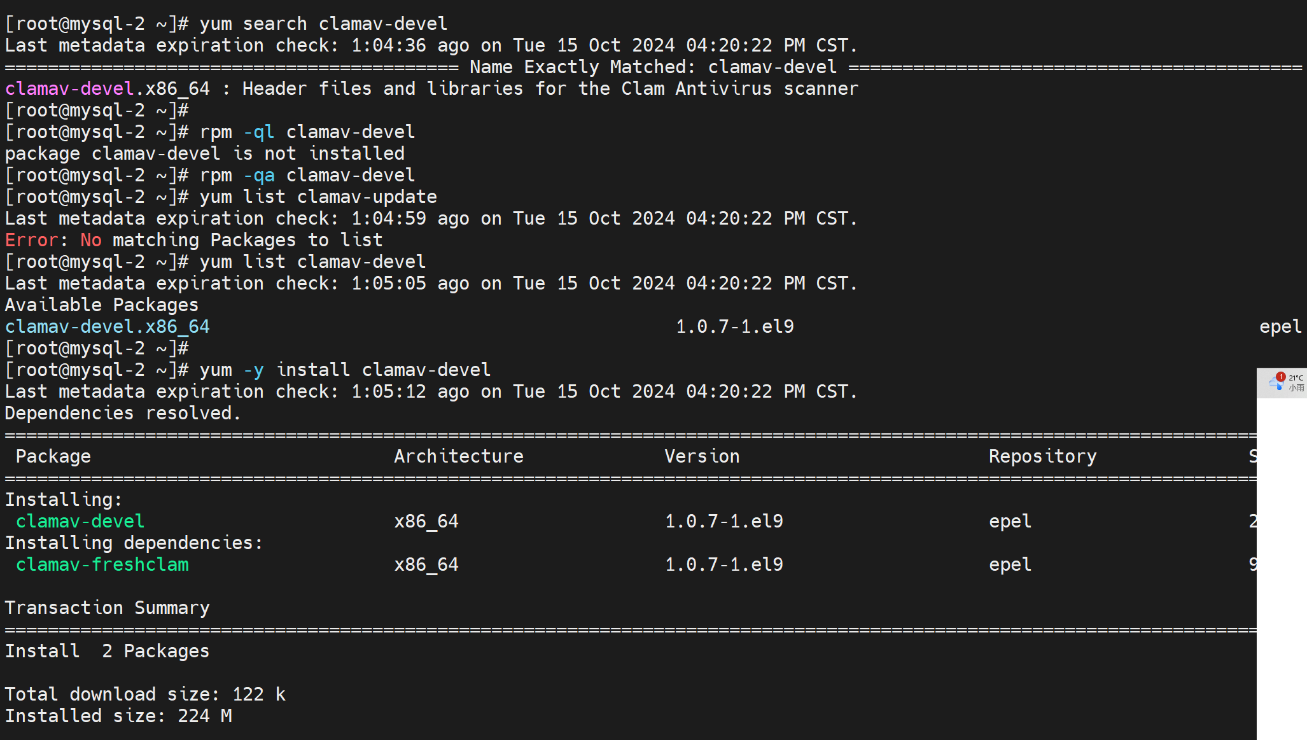The image size is (1307, 740).
Task: Click the Repository column header
Action: tap(1042, 456)
